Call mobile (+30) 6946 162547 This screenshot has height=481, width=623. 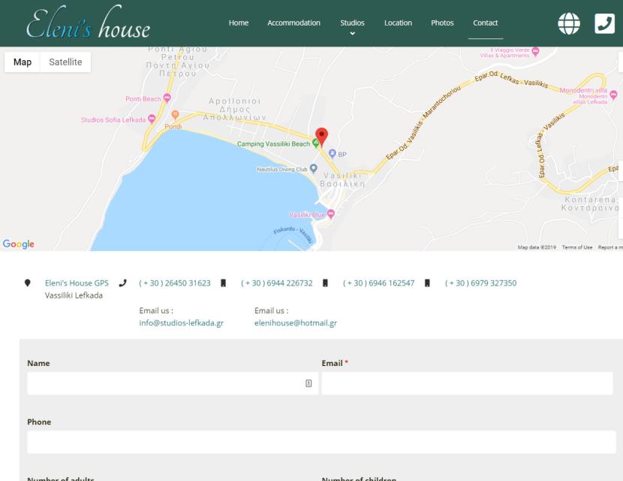click(378, 283)
